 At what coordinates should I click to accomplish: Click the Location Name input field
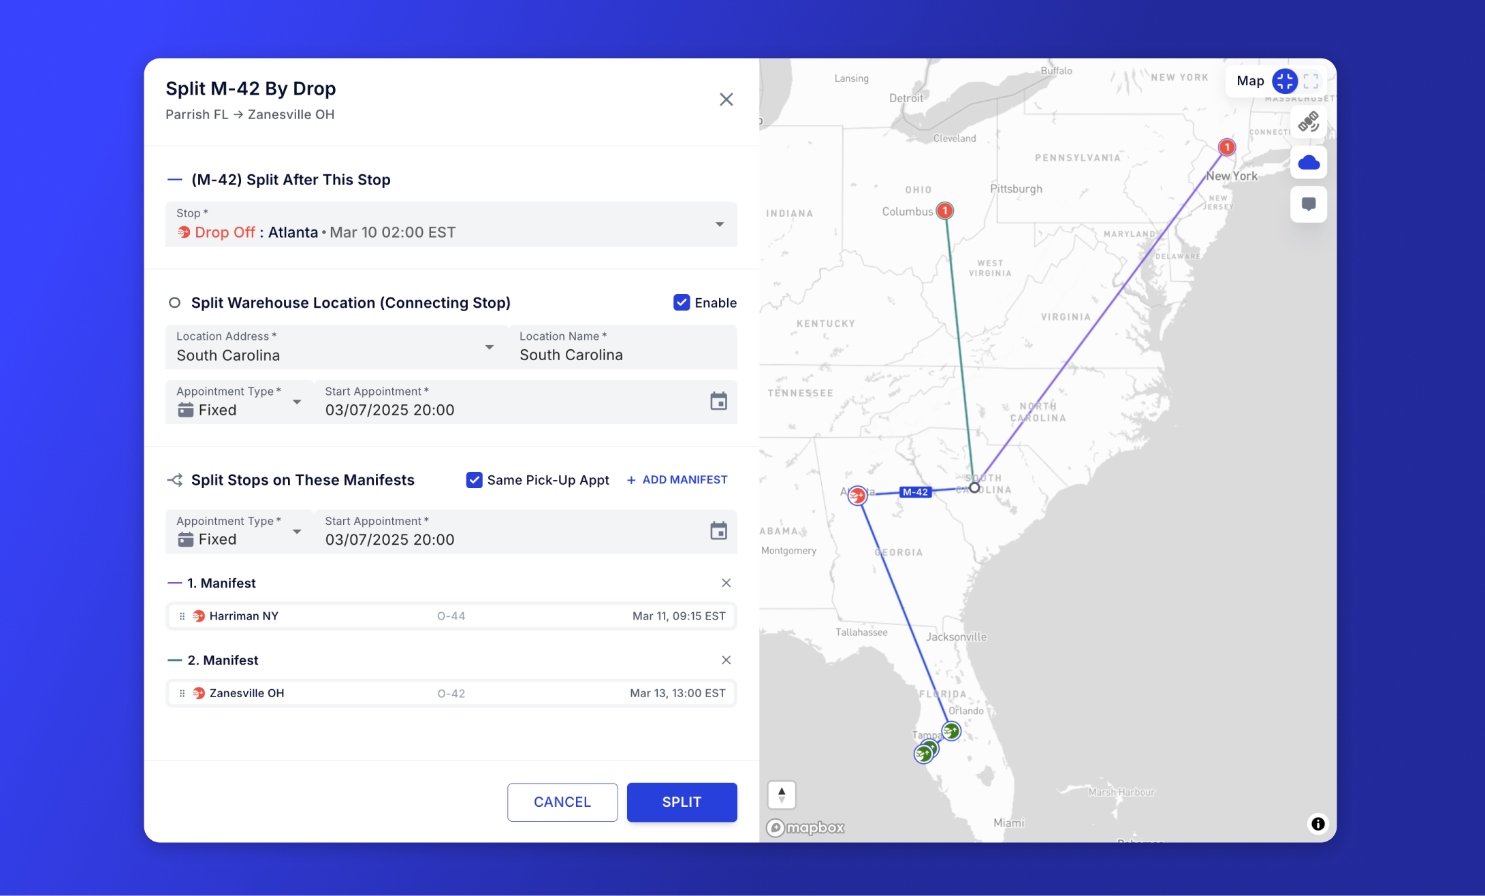click(x=622, y=354)
